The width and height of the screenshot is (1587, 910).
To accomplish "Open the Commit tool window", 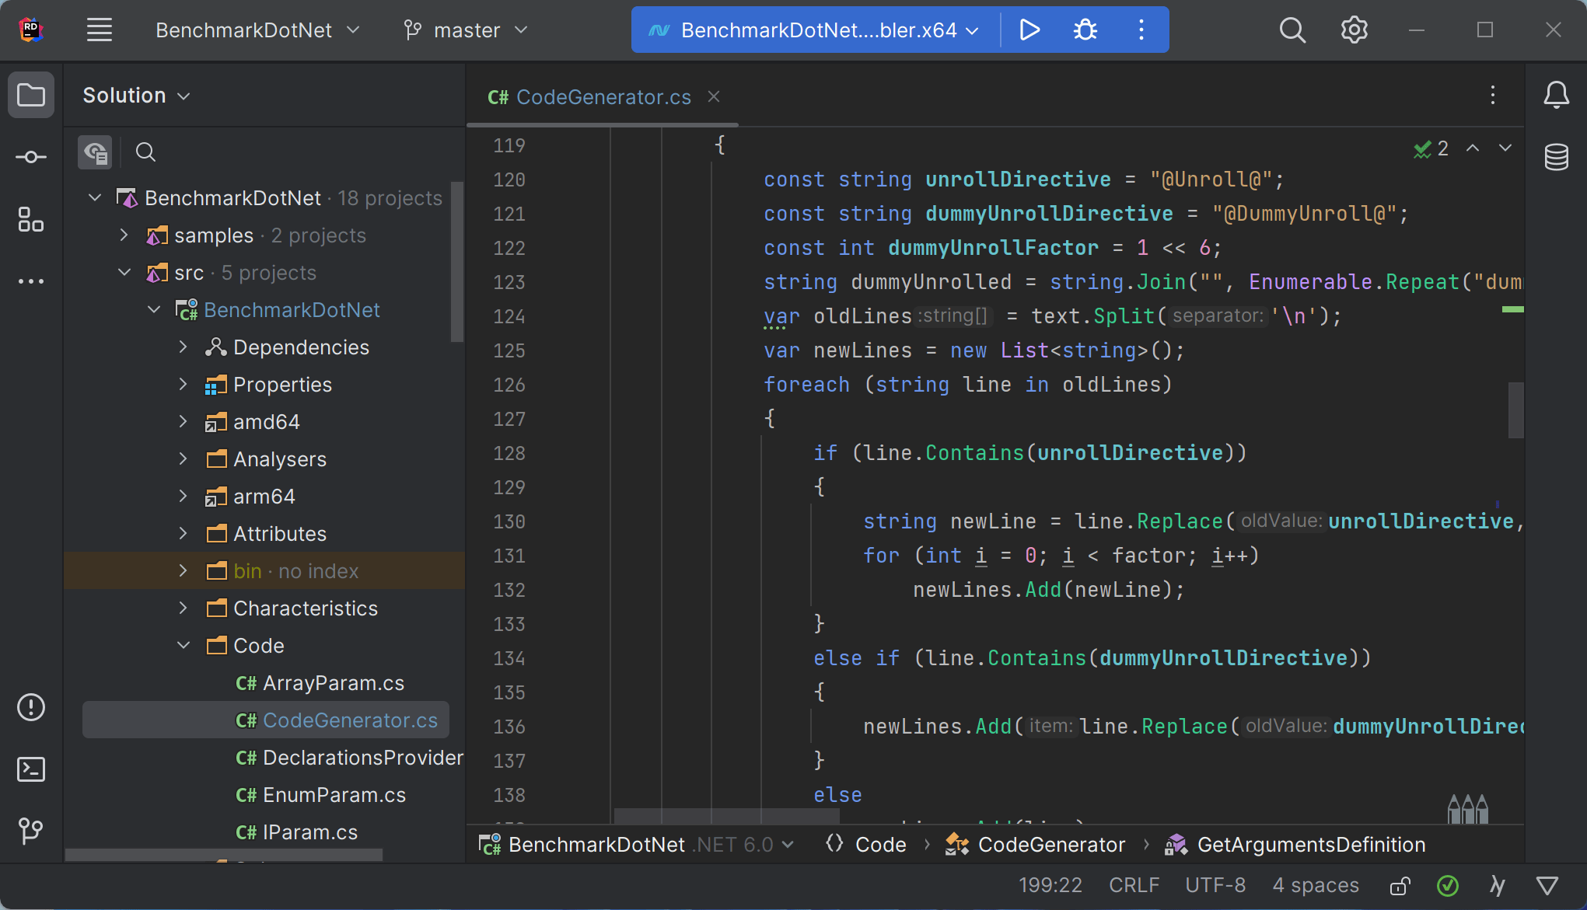I will coord(30,157).
